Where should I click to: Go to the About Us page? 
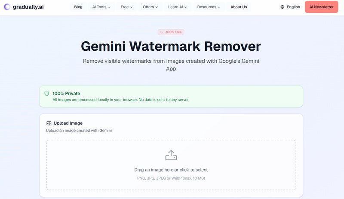point(239,7)
